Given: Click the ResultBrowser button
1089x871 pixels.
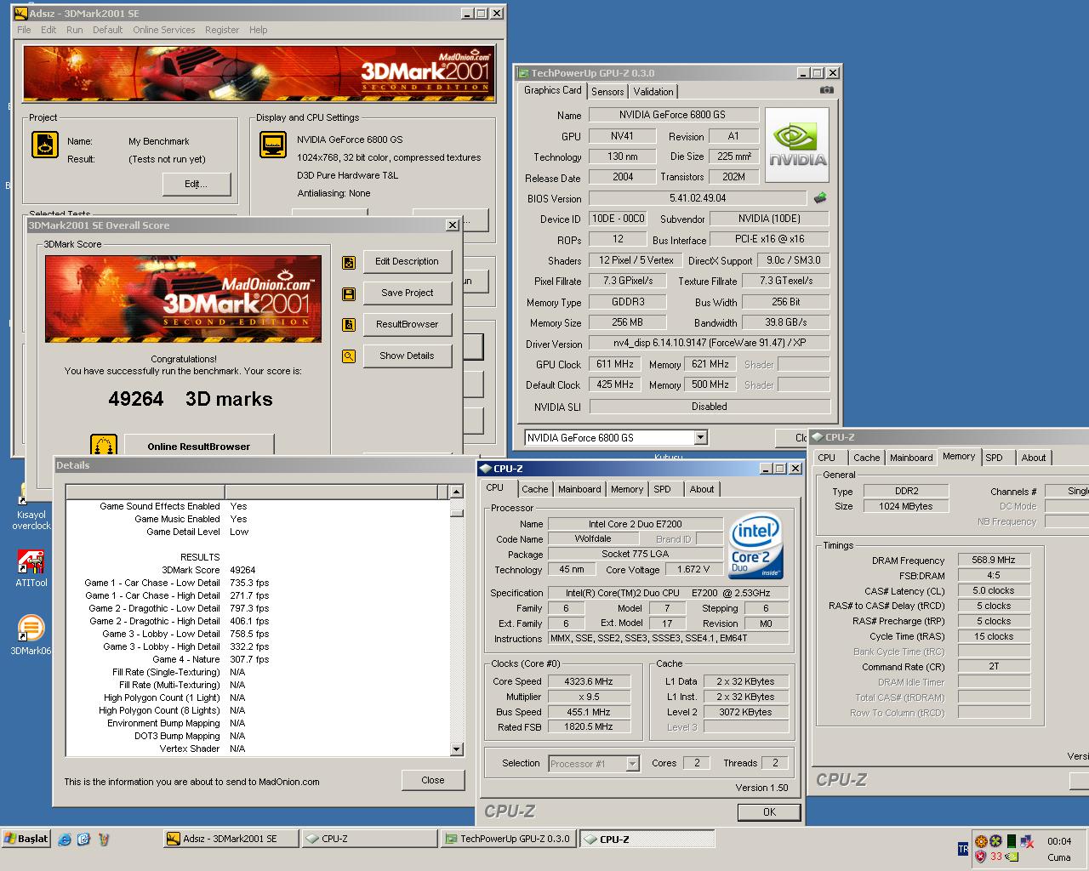Looking at the screenshot, I should tap(407, 324).
